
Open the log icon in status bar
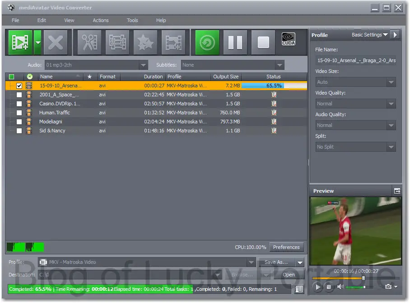299,289
